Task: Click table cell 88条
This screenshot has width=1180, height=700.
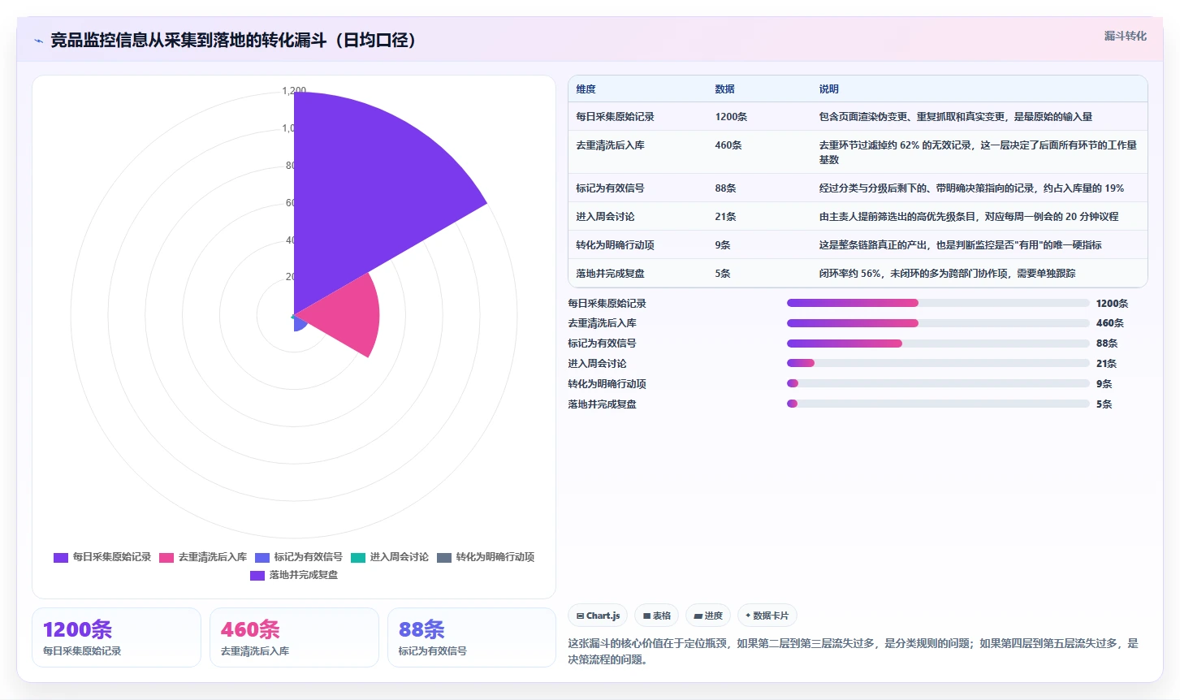Action: click(725, 188)
